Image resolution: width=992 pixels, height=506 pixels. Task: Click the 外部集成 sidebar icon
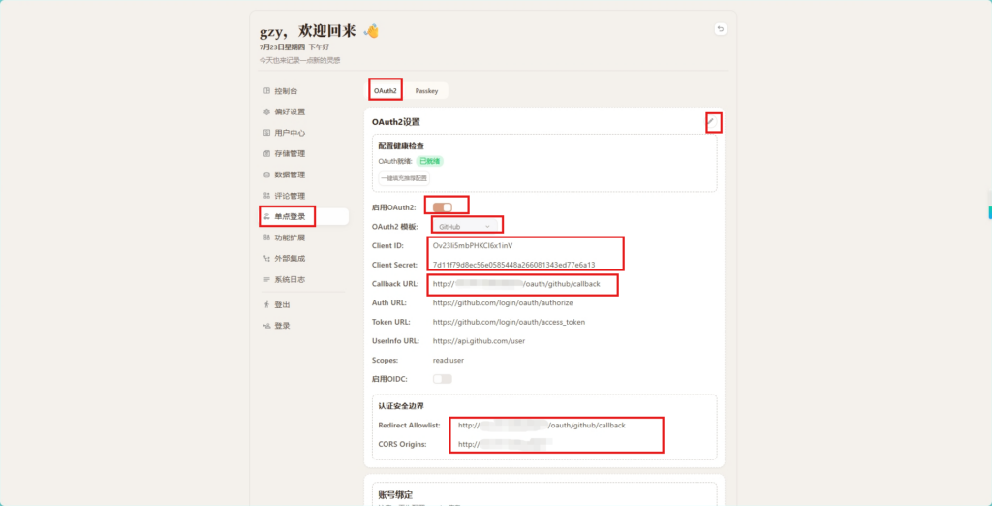(x=266, y=259)
